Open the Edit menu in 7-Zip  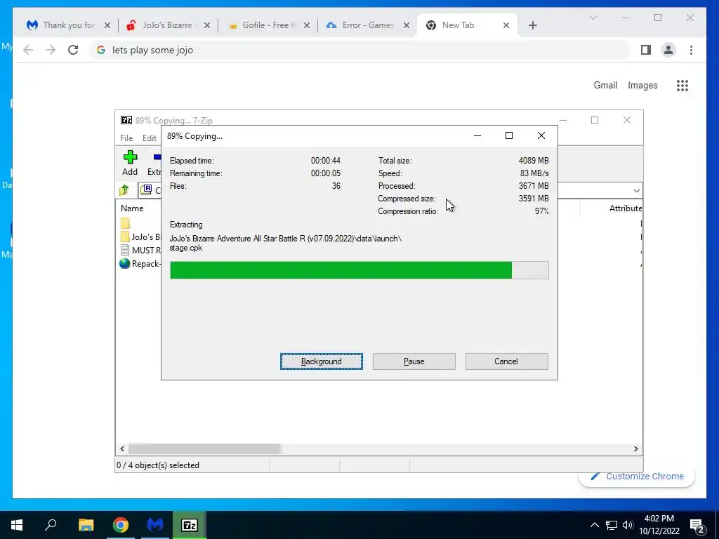pos(149,138)
